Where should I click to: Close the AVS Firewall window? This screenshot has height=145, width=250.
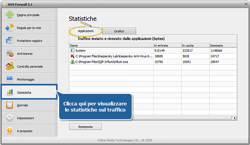[246, 4]
